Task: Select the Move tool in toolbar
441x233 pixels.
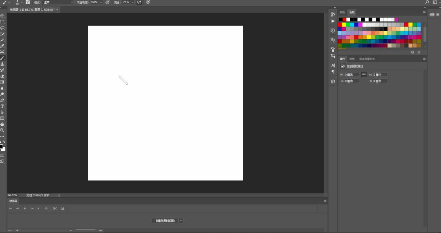Action: (x=2, y=16)
